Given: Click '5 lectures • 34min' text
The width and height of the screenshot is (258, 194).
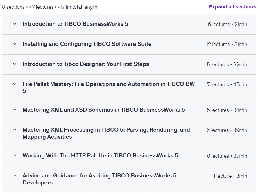Looking at the screenshot, I should pyautogui.click(x=227, y=110).
